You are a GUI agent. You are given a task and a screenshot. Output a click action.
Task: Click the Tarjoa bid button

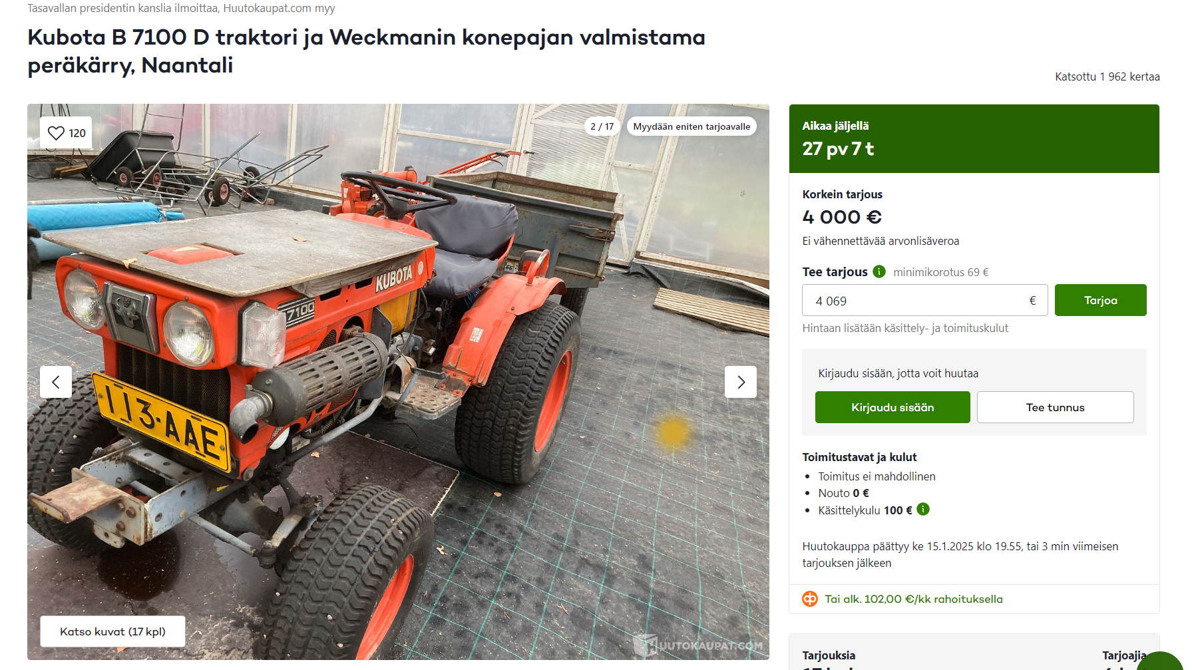tap(1100, 300)
